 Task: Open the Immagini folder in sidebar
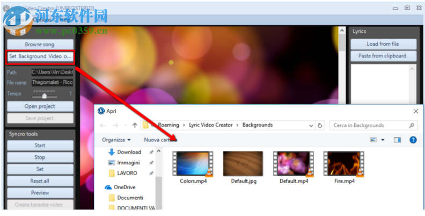click(x=124, y=163)
